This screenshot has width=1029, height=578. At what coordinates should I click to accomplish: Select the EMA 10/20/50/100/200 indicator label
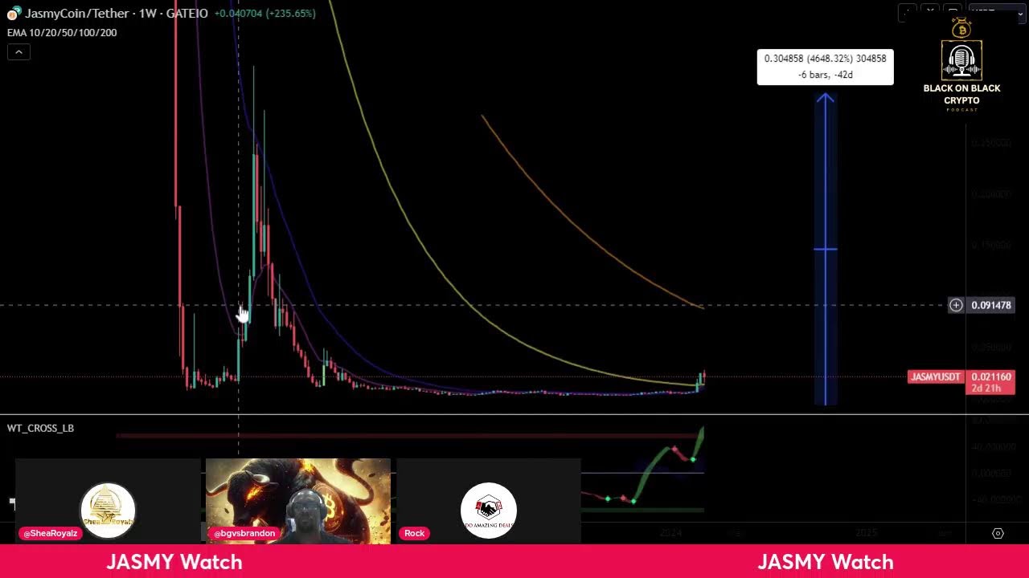(62, 33)
